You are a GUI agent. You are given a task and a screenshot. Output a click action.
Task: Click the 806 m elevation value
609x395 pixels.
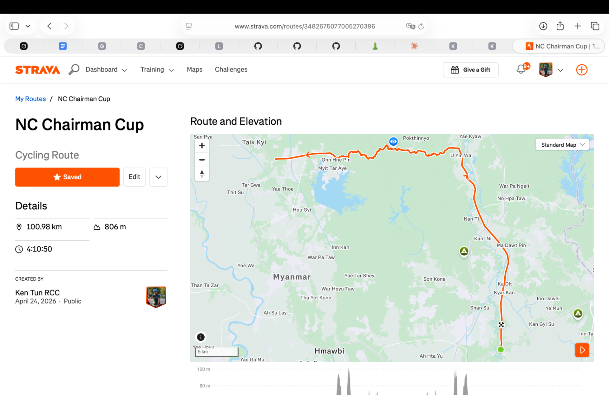(115, 227)
